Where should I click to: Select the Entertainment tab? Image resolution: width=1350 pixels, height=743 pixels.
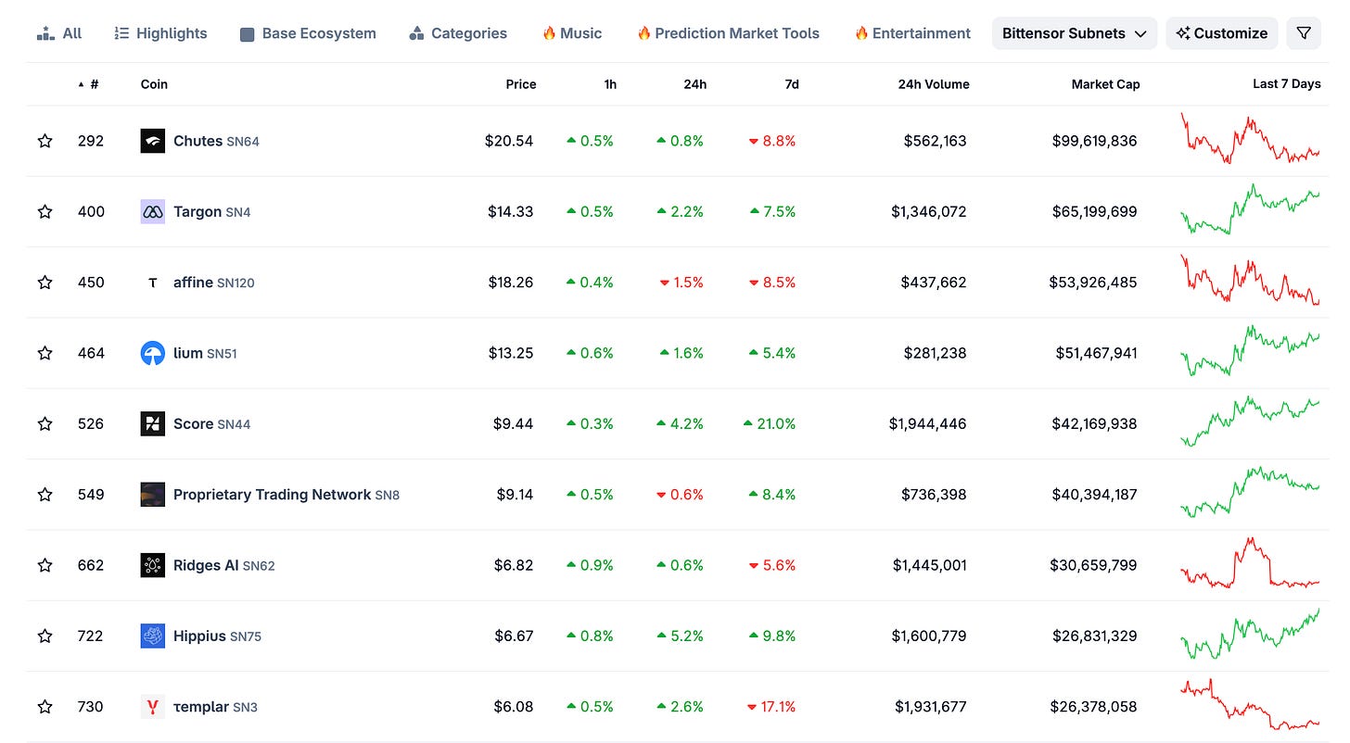(x=912, y=33)
